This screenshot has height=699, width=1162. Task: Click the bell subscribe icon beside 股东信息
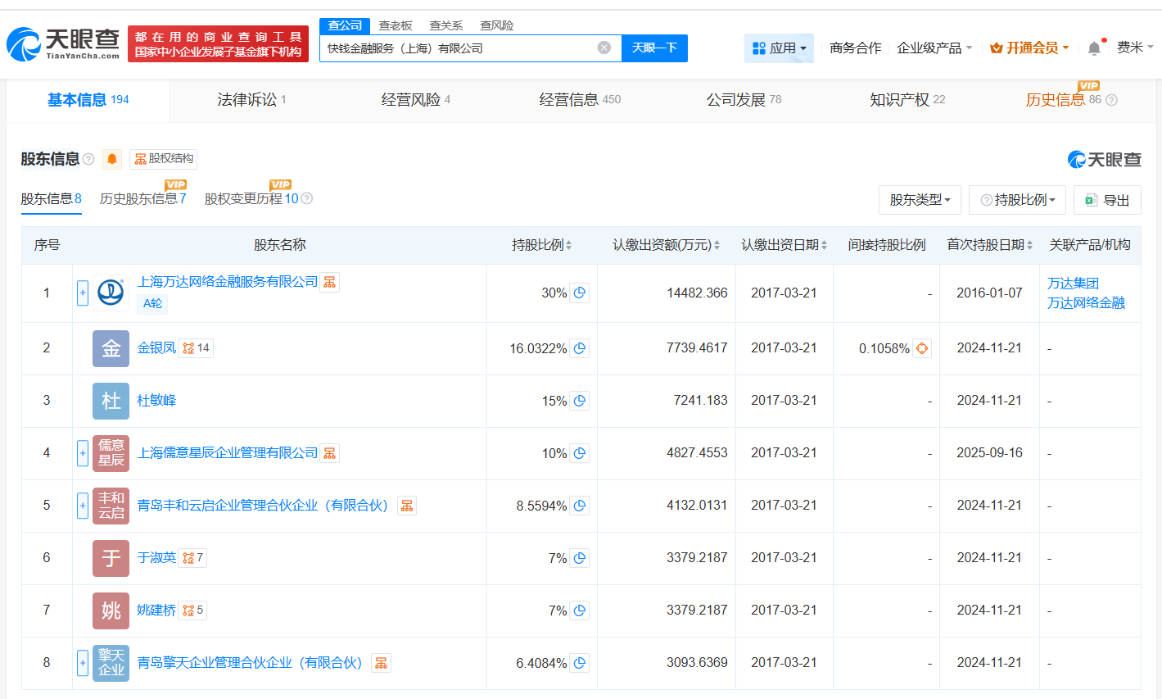click(111, 159)
